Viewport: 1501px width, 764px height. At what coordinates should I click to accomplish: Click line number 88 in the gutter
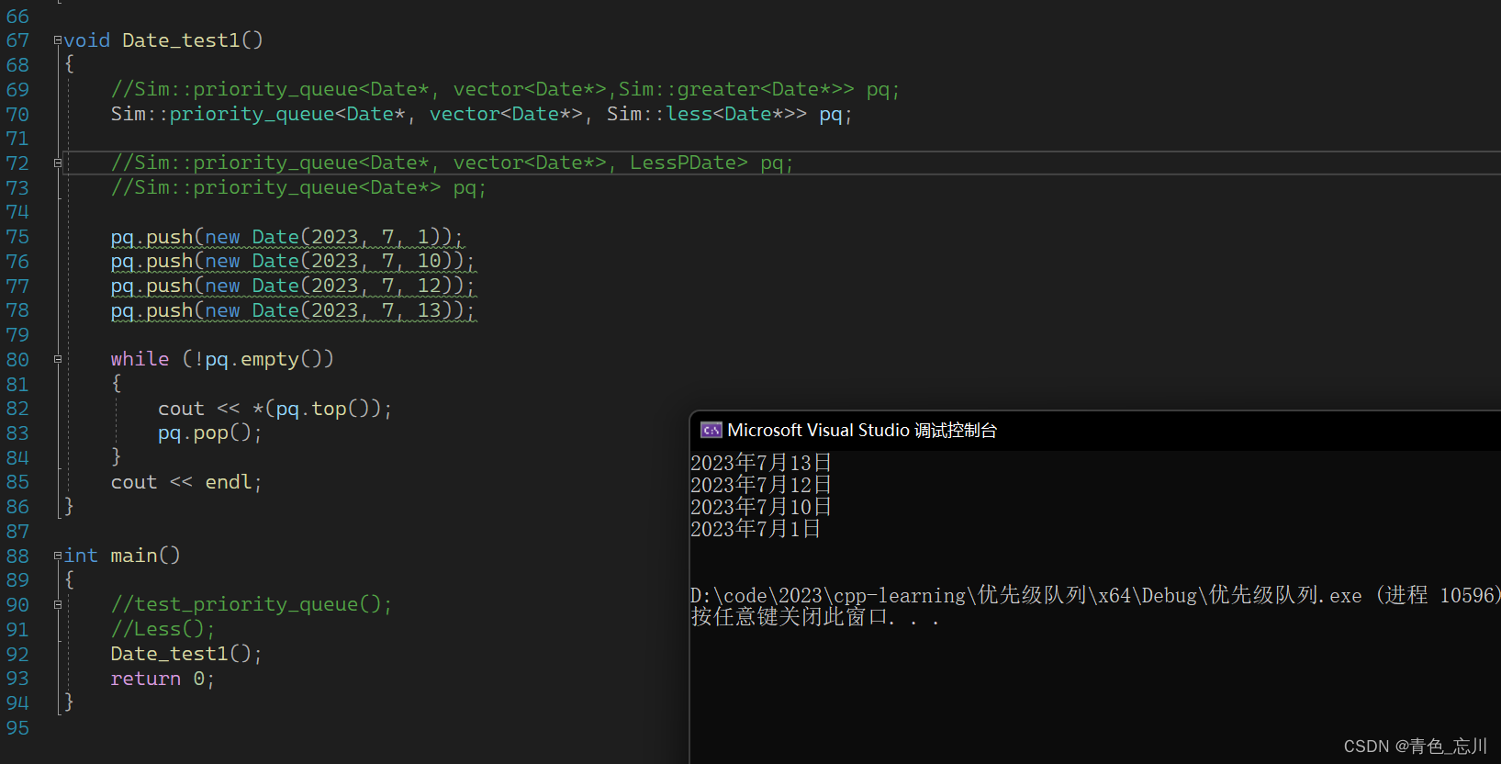click(17, 556)
